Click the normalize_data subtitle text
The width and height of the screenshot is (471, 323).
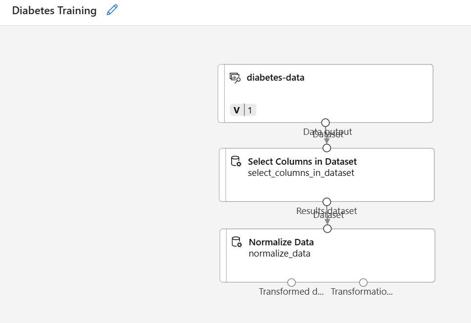pyautogui.click(x=279, y=253)
